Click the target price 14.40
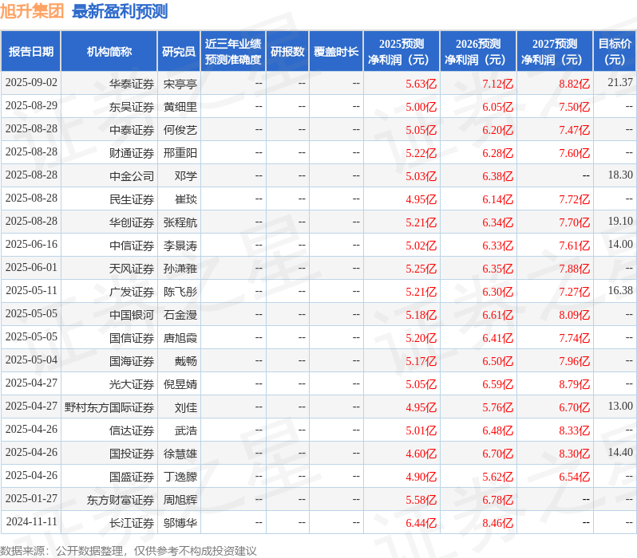 620,453
